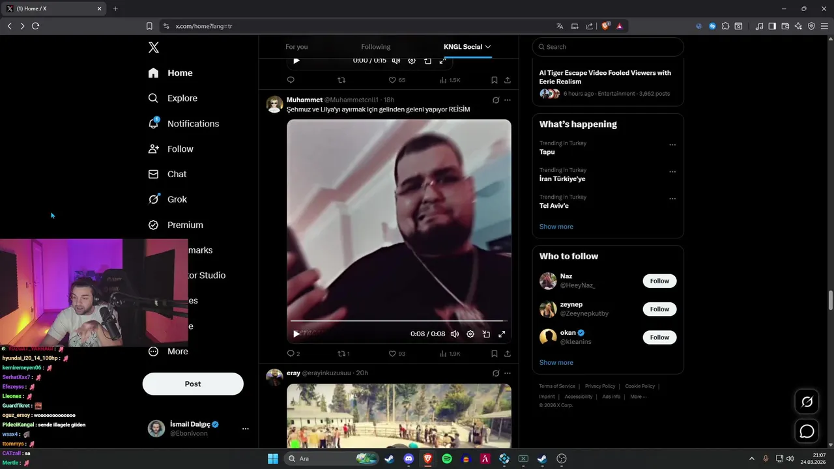
Task: Reply to the top post
Action: point(291,80)
